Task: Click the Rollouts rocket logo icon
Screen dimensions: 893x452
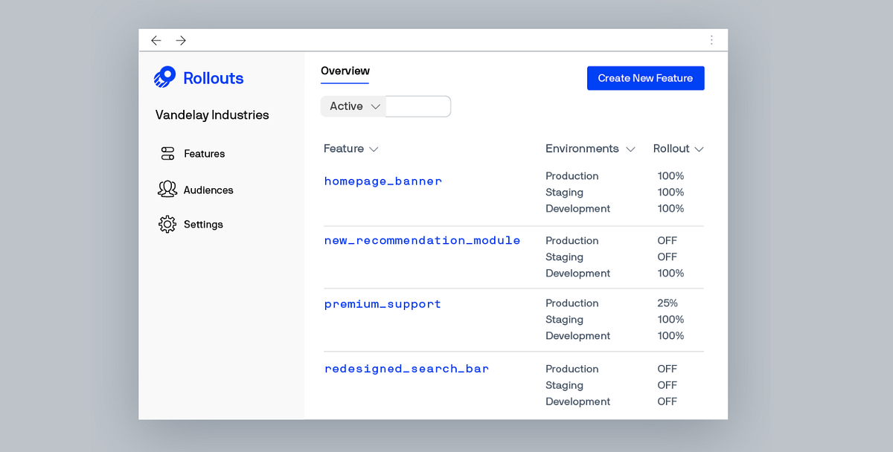Action: [165, 77]
